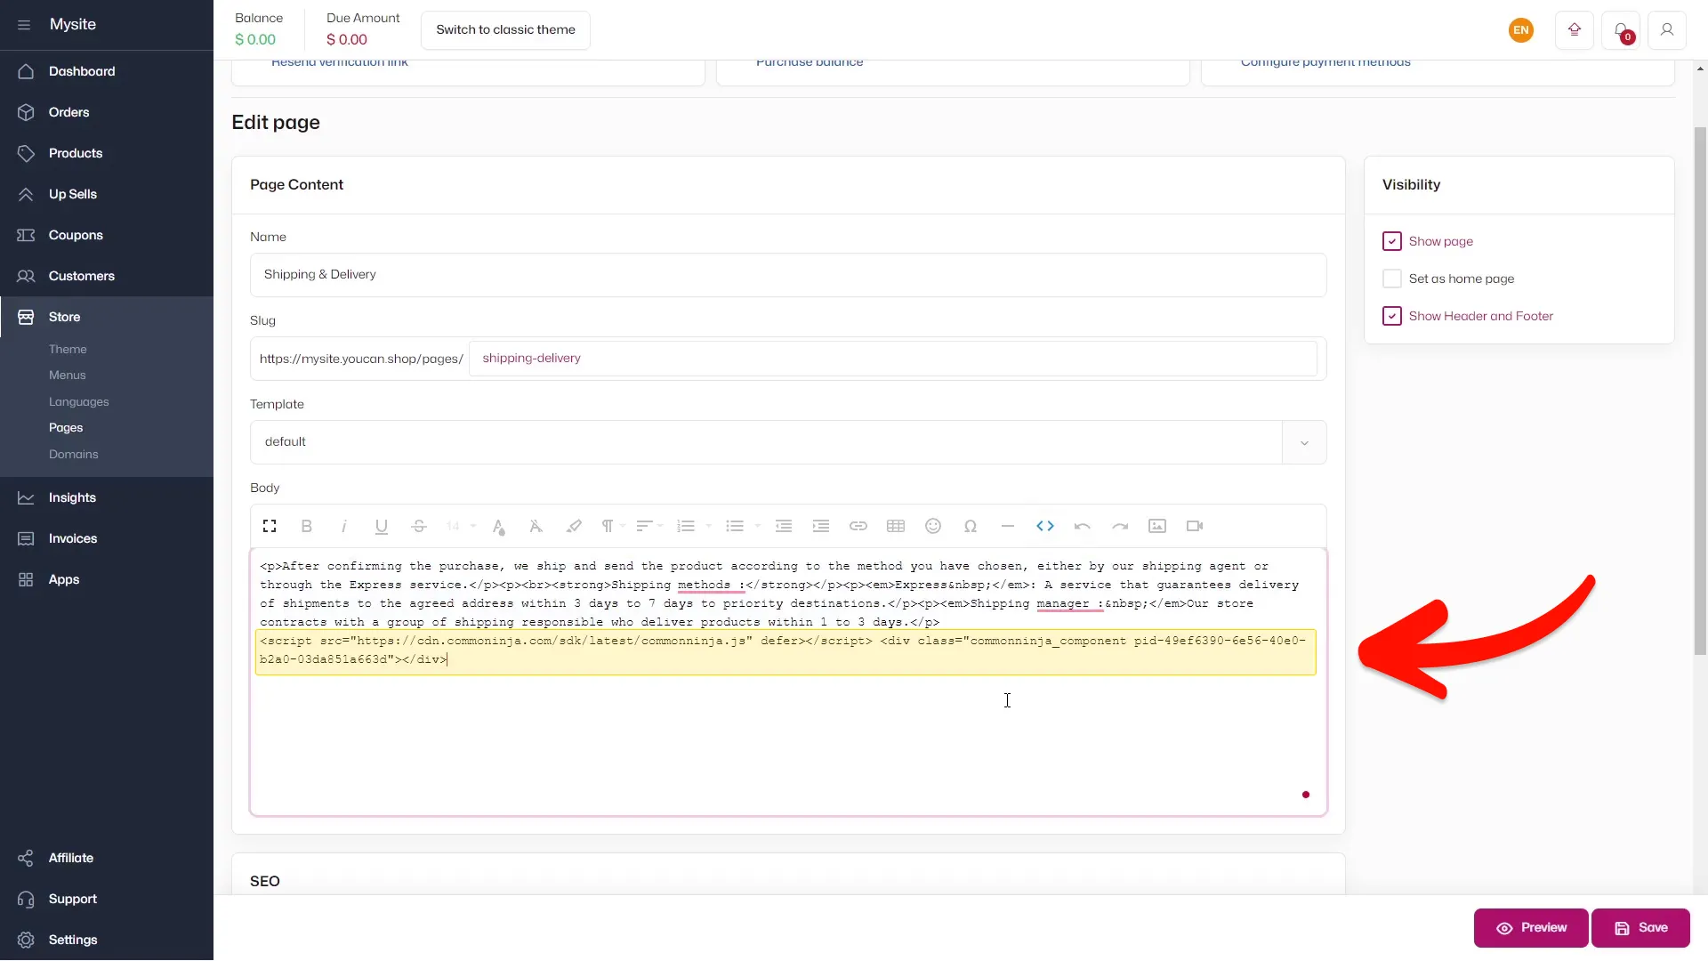Click the Preview button

pyautogui.click(x=1531, y=928)
